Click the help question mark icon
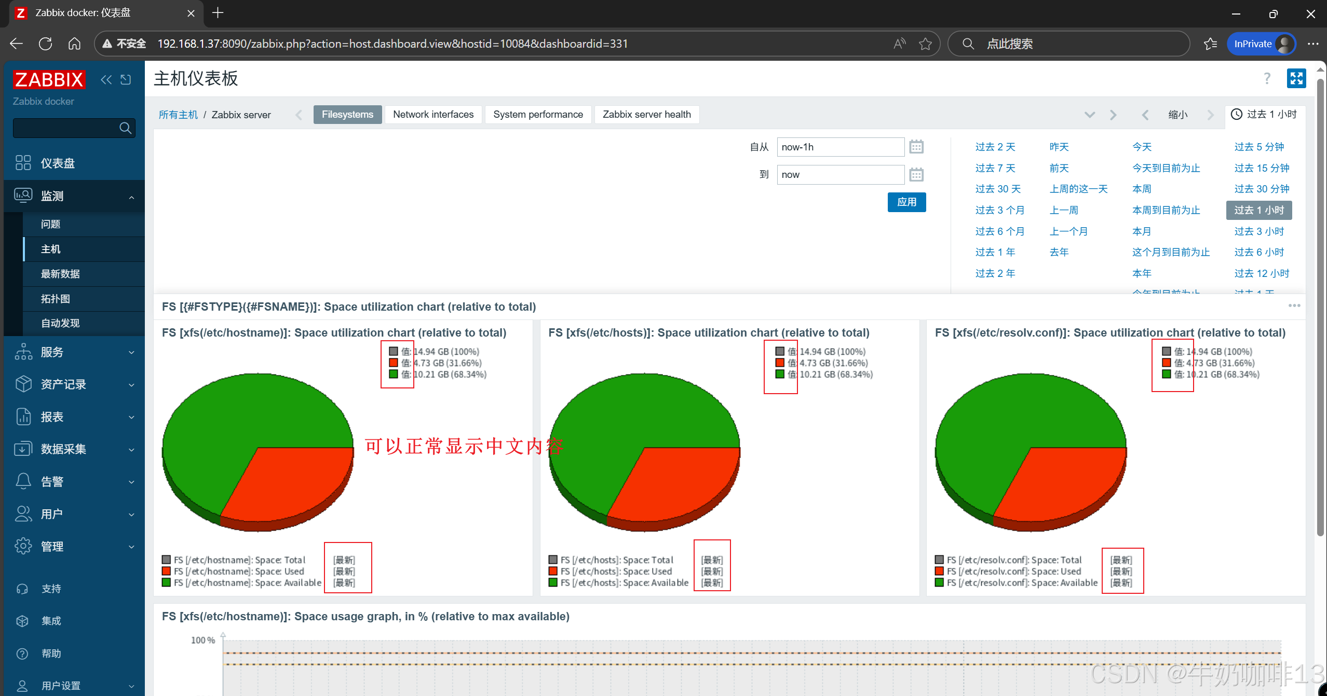 [1267, 78]
